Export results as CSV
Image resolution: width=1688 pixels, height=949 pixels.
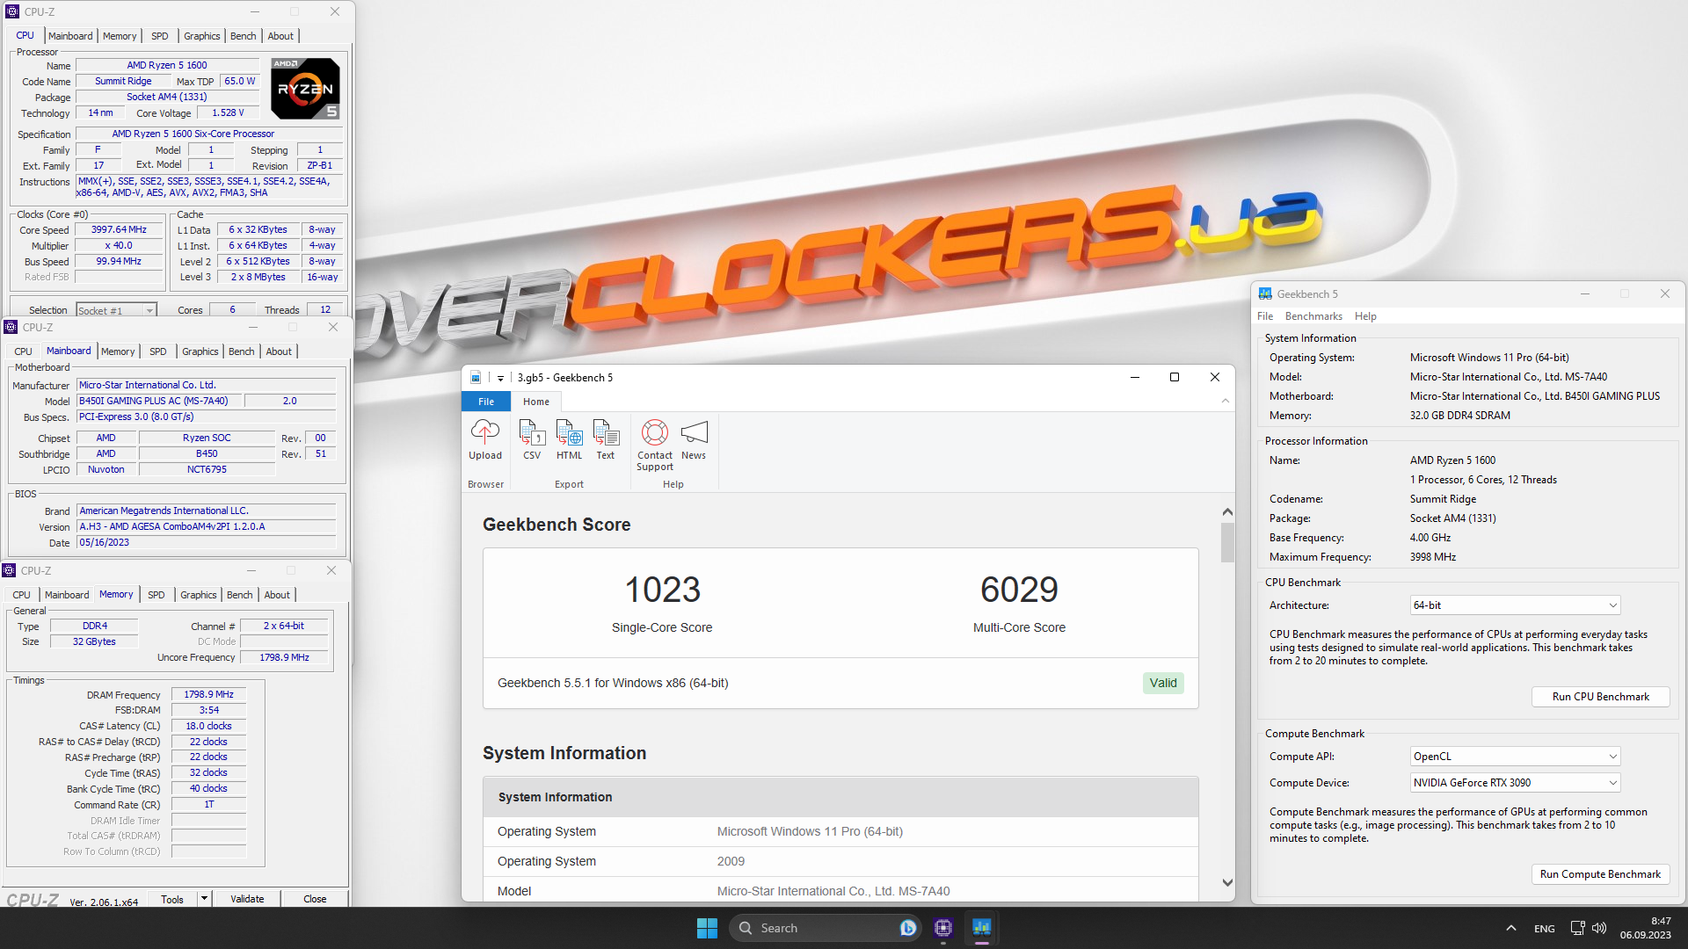click(x=532, y=438)
